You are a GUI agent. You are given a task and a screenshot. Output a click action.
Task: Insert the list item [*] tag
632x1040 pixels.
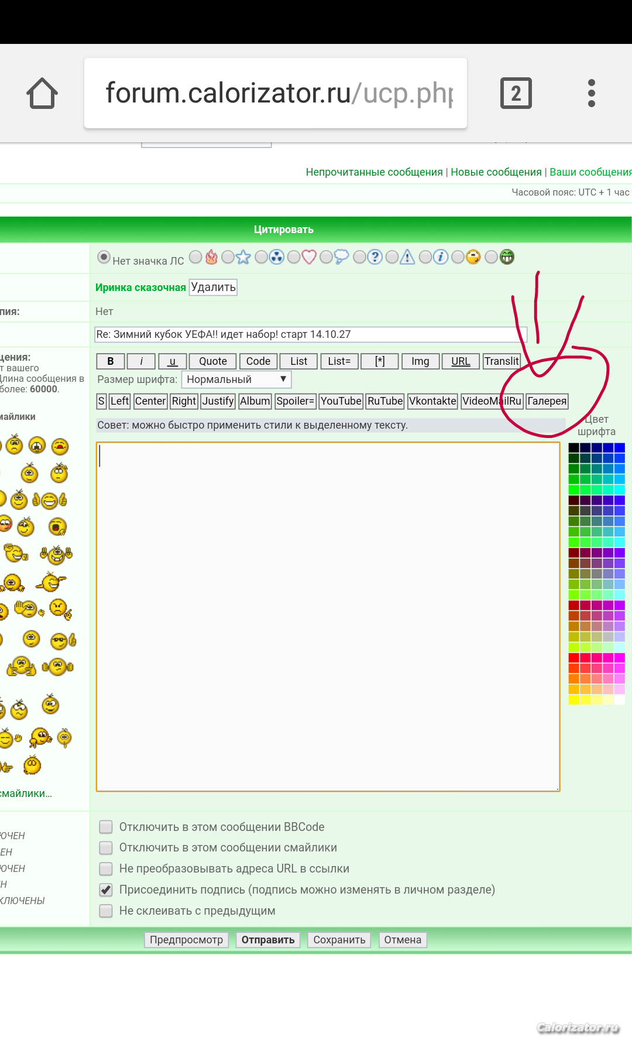tap(380, 361)
